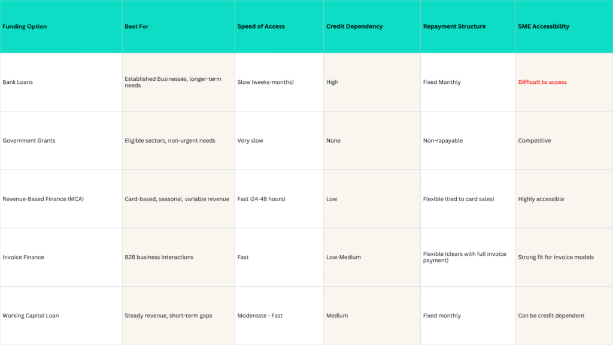This screenshot has height=345, width=613.
Task: Click the Working Capital Loan cell
Action: [x=31, y=316]
